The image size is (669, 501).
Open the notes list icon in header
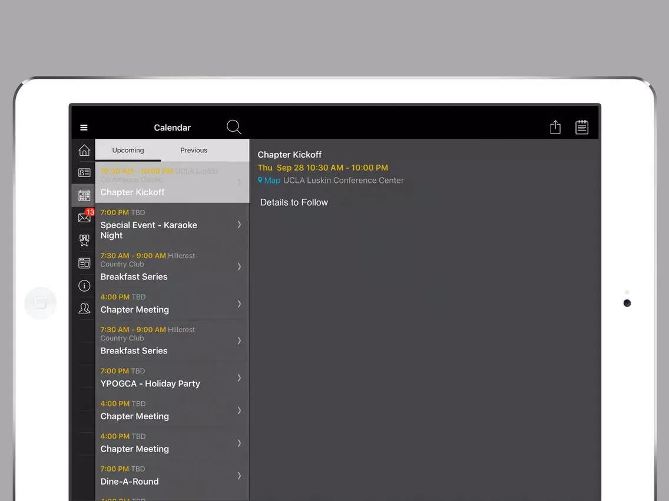coord(581,127)
